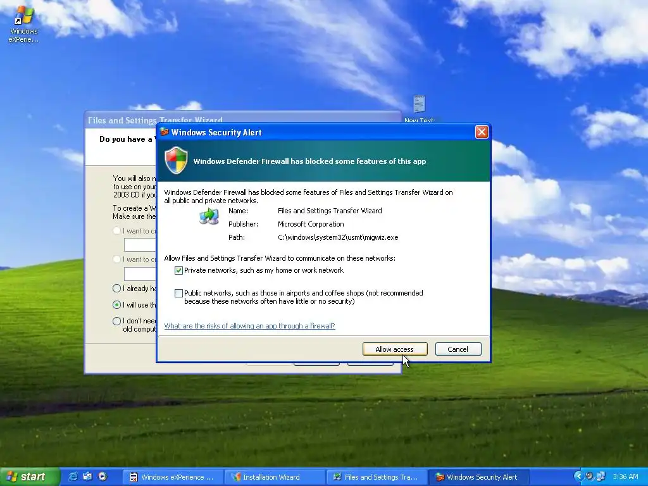648x486 pixels.
Task: Select the 'I will use the' radio option
Action: pyautogui.click(x=116, y=305)
